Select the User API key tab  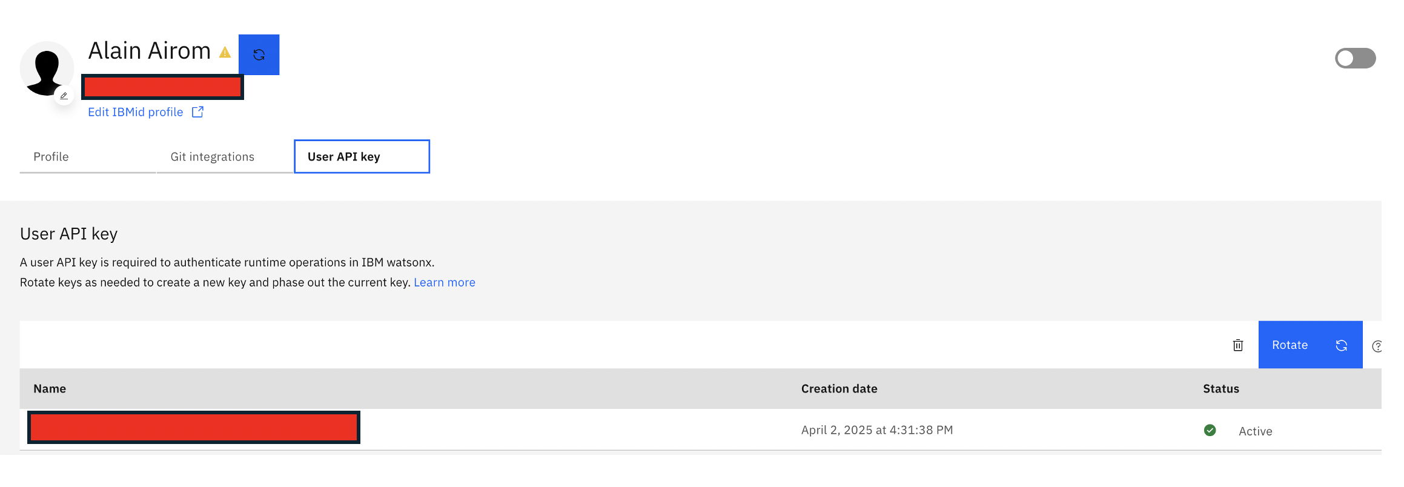pyautogui.click(x=362, y=157)
